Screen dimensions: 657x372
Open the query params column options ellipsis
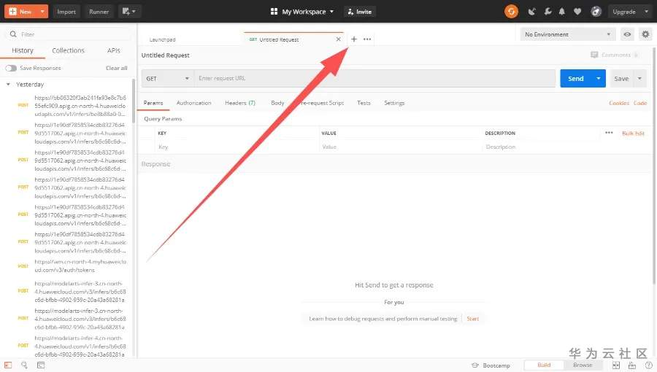pyautogui.click(x=609, y=133)
